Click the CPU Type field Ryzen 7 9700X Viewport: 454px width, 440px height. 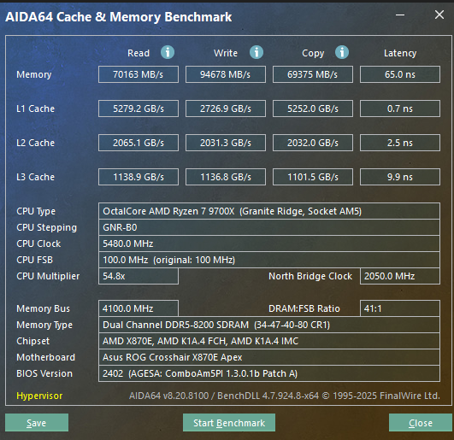click(x=269, y=211)
